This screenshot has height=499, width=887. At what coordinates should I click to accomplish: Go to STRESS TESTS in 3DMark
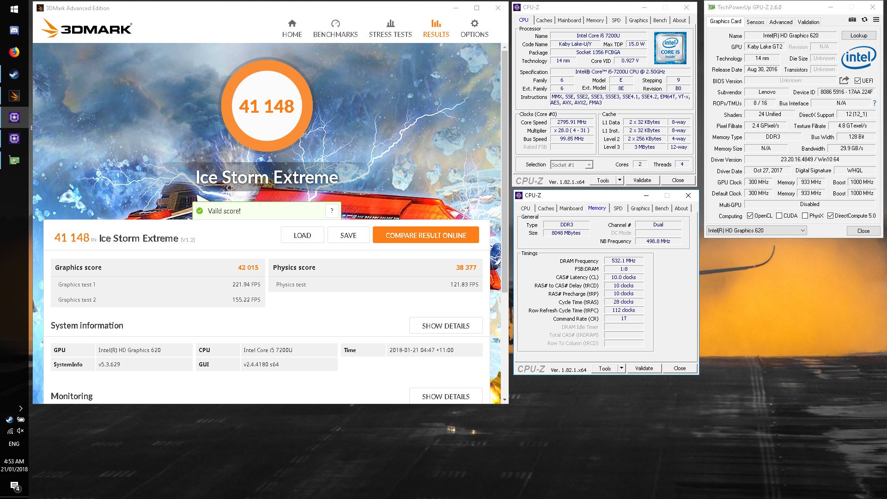pyautogui.click(x=390, y=29)
